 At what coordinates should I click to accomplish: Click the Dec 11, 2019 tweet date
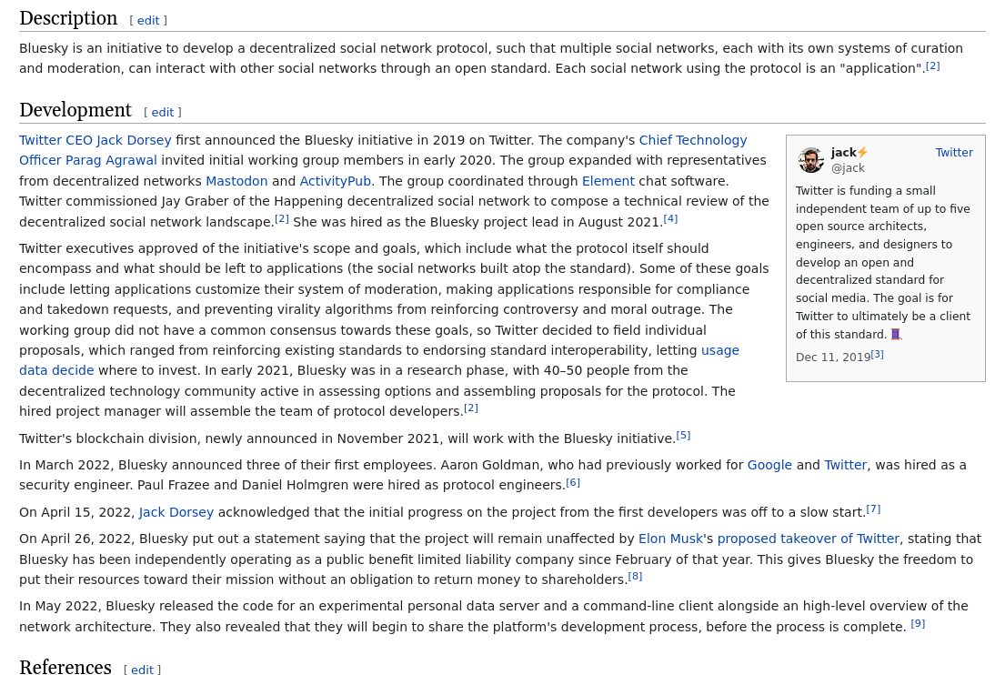coord(832,358)
